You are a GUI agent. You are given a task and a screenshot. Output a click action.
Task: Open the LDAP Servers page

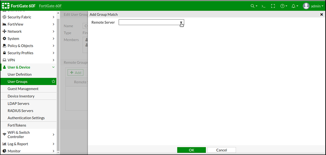(18, 103)
